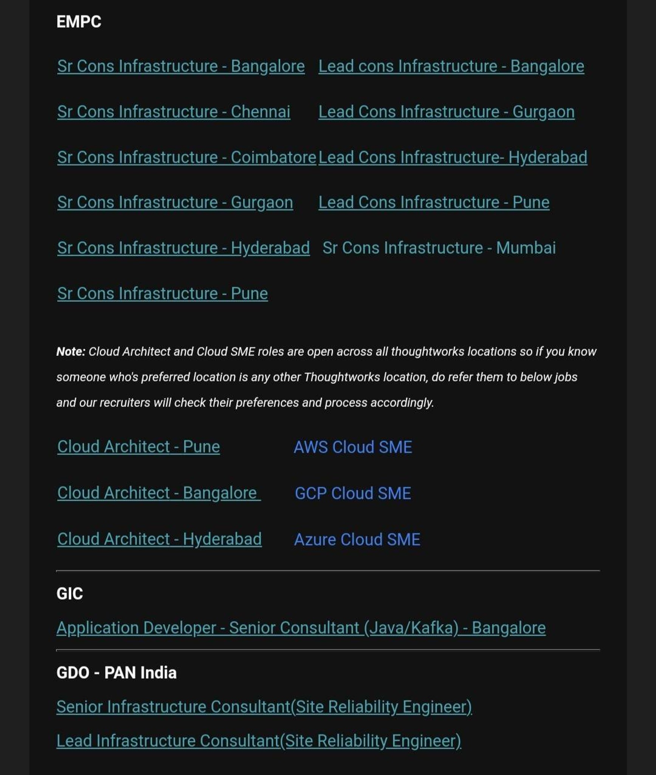Open the GCP Cloud SME role

tap(353, 493)
